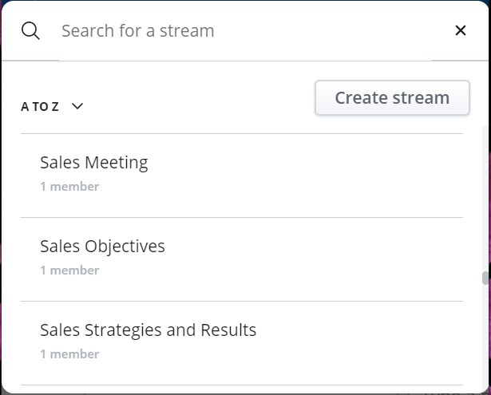Viewport: 491px width, 395px height.
Task: Click empty row area beside Sales Strategies and Results
Action: coord(359,343)
